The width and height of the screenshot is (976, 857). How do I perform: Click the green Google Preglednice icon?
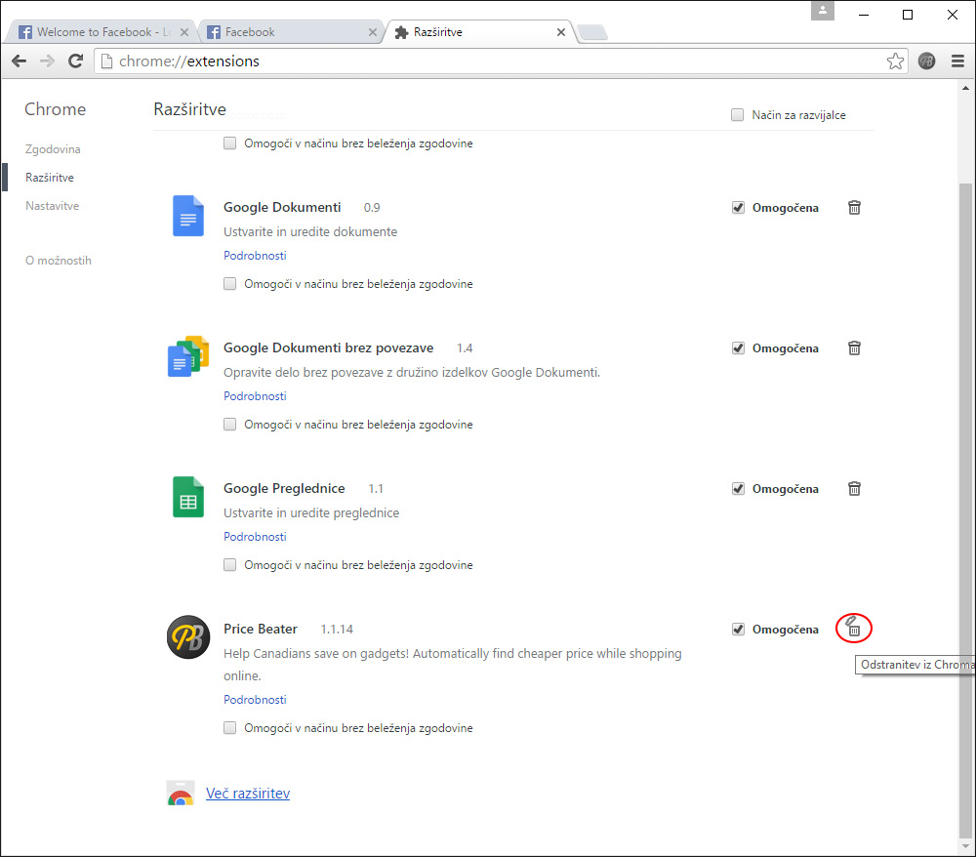pos(188,497)
